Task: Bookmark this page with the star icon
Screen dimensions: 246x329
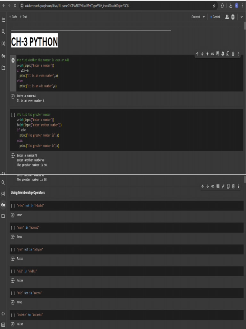Action: tap(214, 5)
